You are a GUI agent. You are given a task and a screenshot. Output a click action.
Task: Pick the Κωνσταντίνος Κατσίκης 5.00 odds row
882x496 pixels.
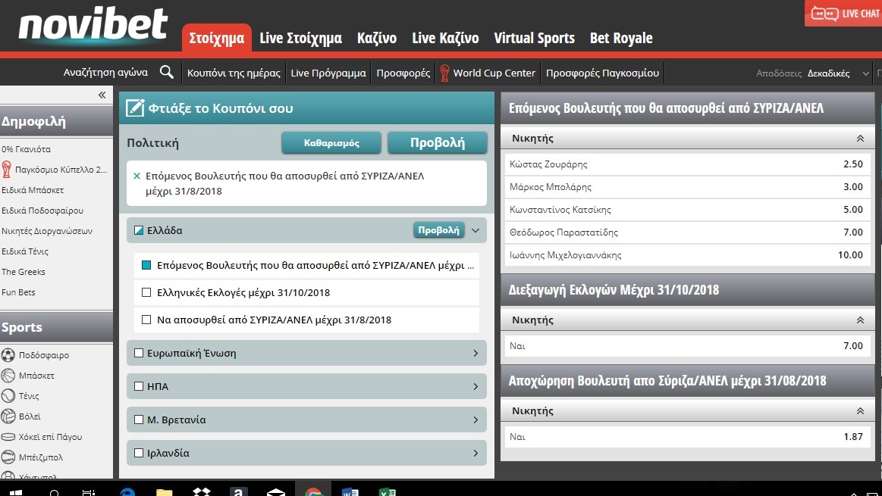(686, 210)
